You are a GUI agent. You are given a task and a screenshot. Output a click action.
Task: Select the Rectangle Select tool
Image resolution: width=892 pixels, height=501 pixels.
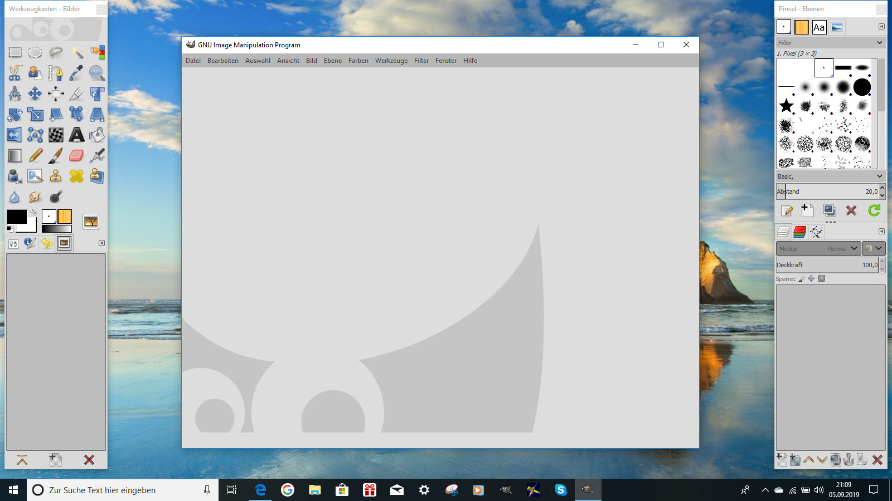point(15,53)
